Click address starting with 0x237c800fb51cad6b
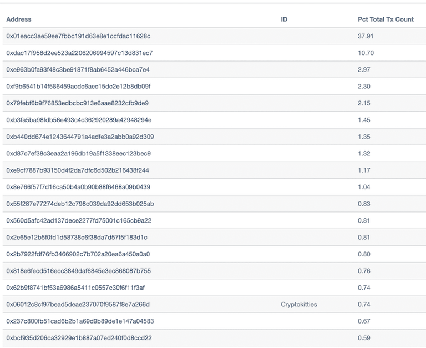 click(80, 321)
